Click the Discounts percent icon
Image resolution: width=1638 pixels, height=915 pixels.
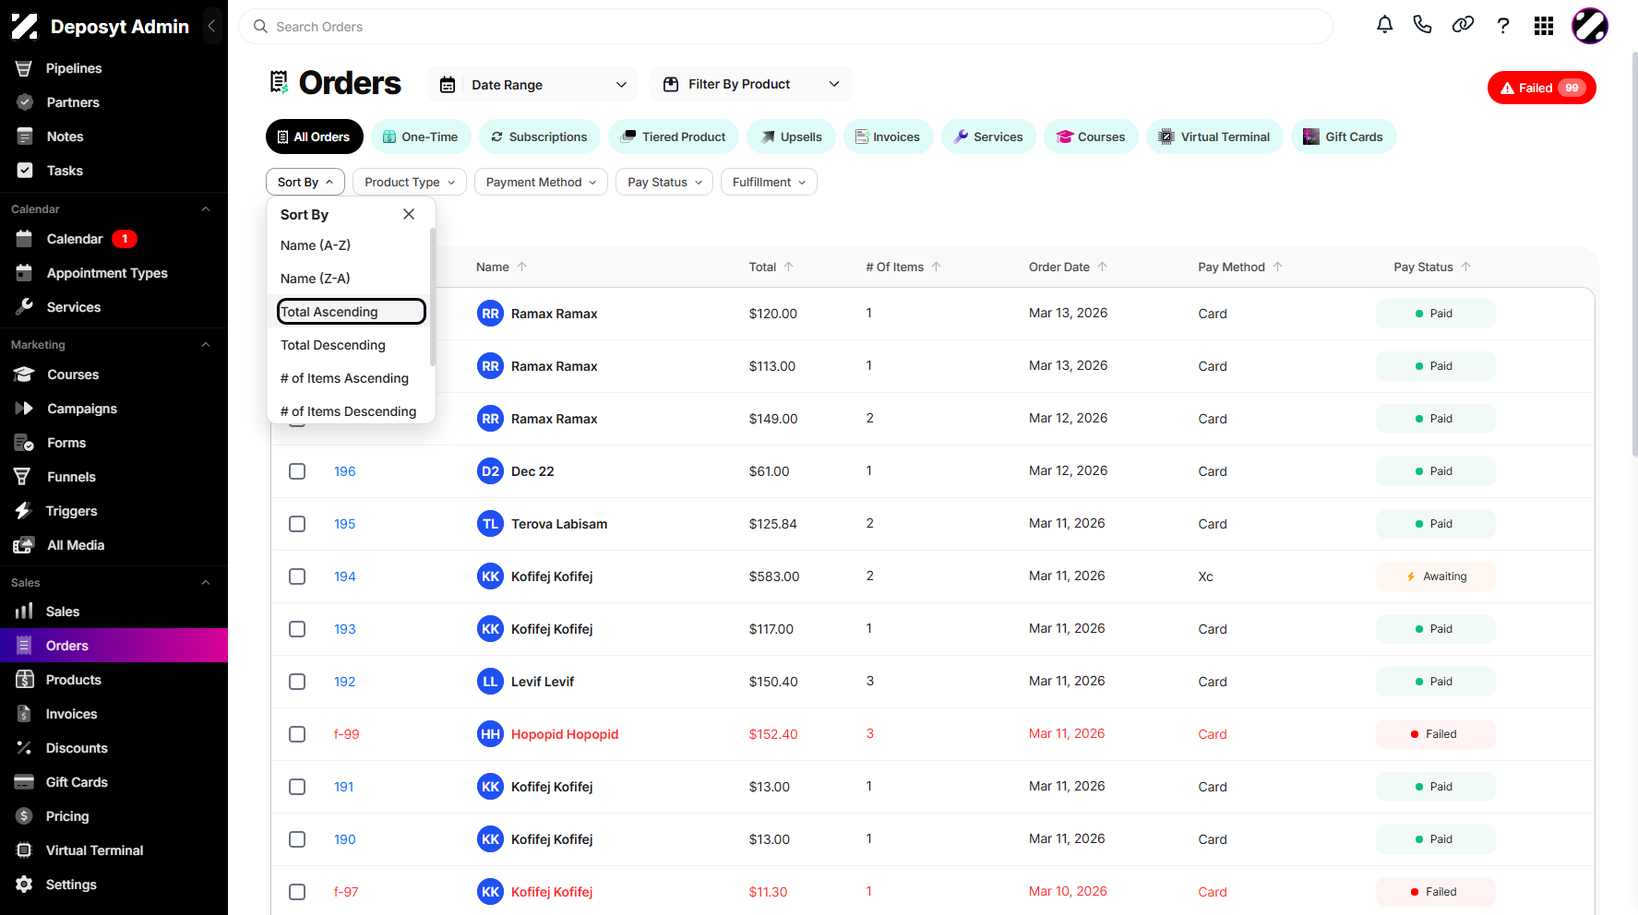(x=24, y=748)
